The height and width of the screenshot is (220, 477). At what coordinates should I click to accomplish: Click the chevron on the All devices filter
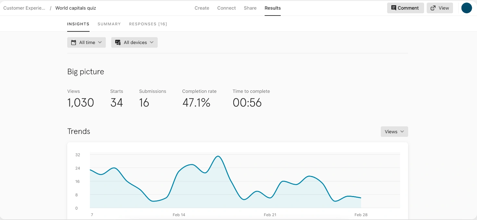[152, 42]
